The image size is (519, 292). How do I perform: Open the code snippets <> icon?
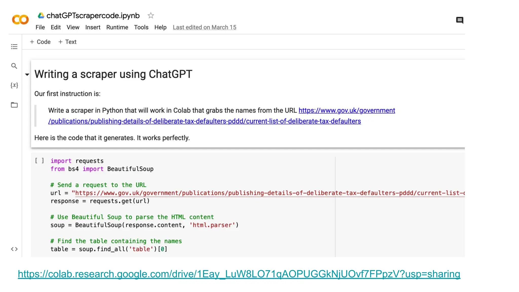pos(14,249)
